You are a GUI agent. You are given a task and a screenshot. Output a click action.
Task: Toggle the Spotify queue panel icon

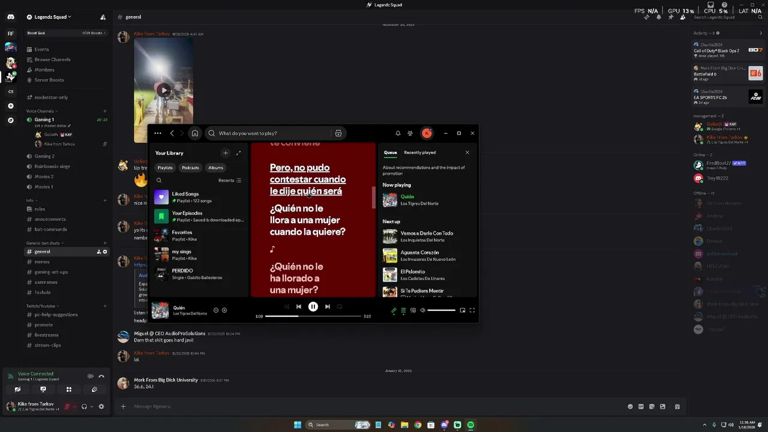tap(403, 310)
